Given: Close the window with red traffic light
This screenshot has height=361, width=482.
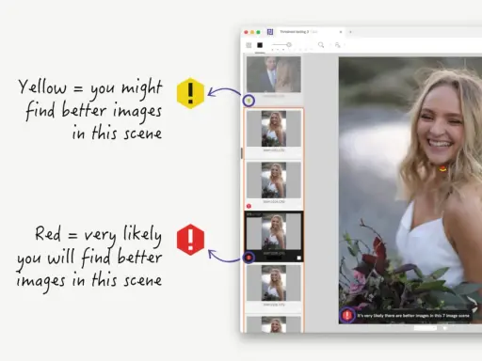Looking at the screenshot, I should (x=247, y=32).
